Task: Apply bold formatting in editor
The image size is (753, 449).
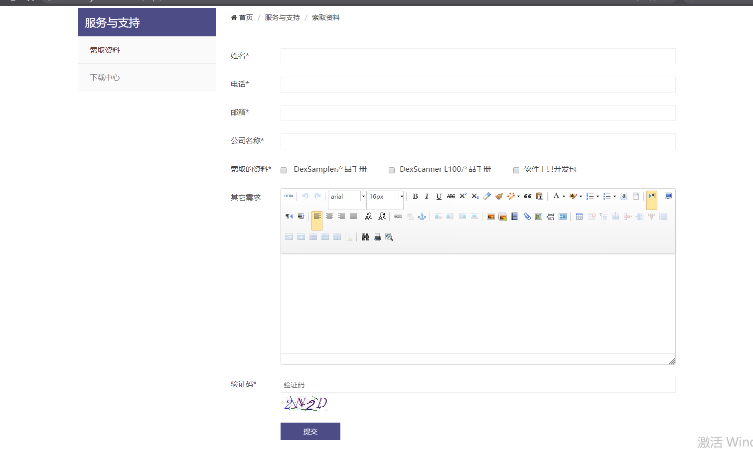Action: coord(415,196)
